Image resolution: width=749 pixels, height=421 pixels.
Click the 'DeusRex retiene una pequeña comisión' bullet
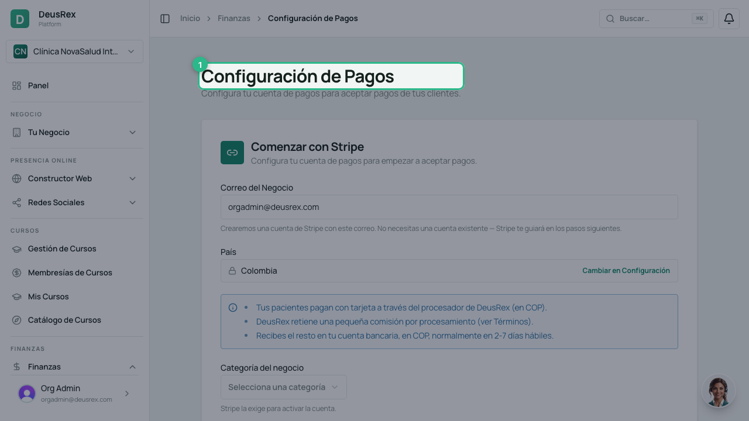(394, 322)
